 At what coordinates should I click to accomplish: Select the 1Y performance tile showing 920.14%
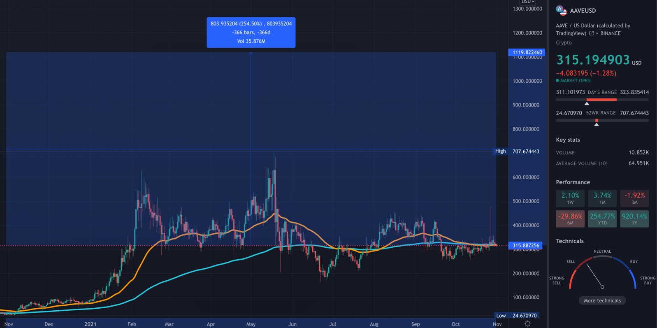click(634, 219)
